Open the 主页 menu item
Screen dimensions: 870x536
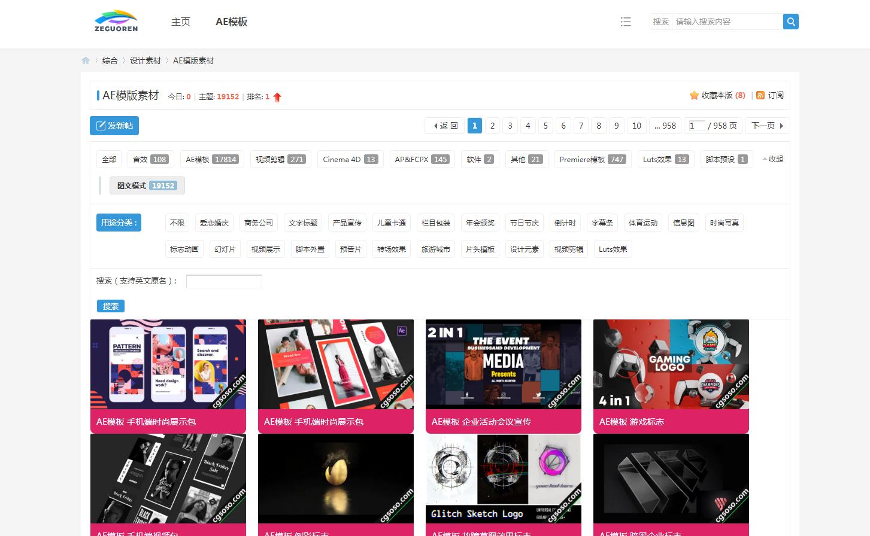tap(181, 22)
